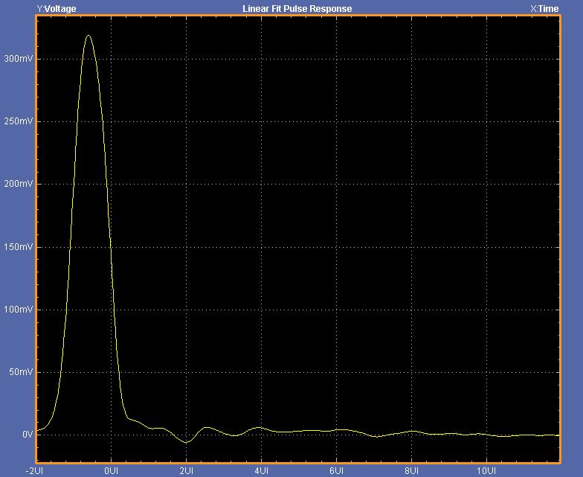This screenshot has width=583, height=477.
Task: Select the 2UI time axis label
Action: pyautogui.click(x=186, y=471)
